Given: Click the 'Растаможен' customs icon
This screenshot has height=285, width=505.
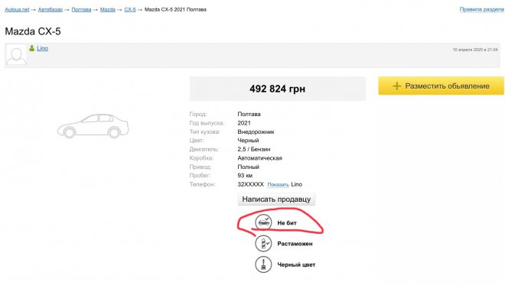Looking at the screenshot, I should coord(263,244).
